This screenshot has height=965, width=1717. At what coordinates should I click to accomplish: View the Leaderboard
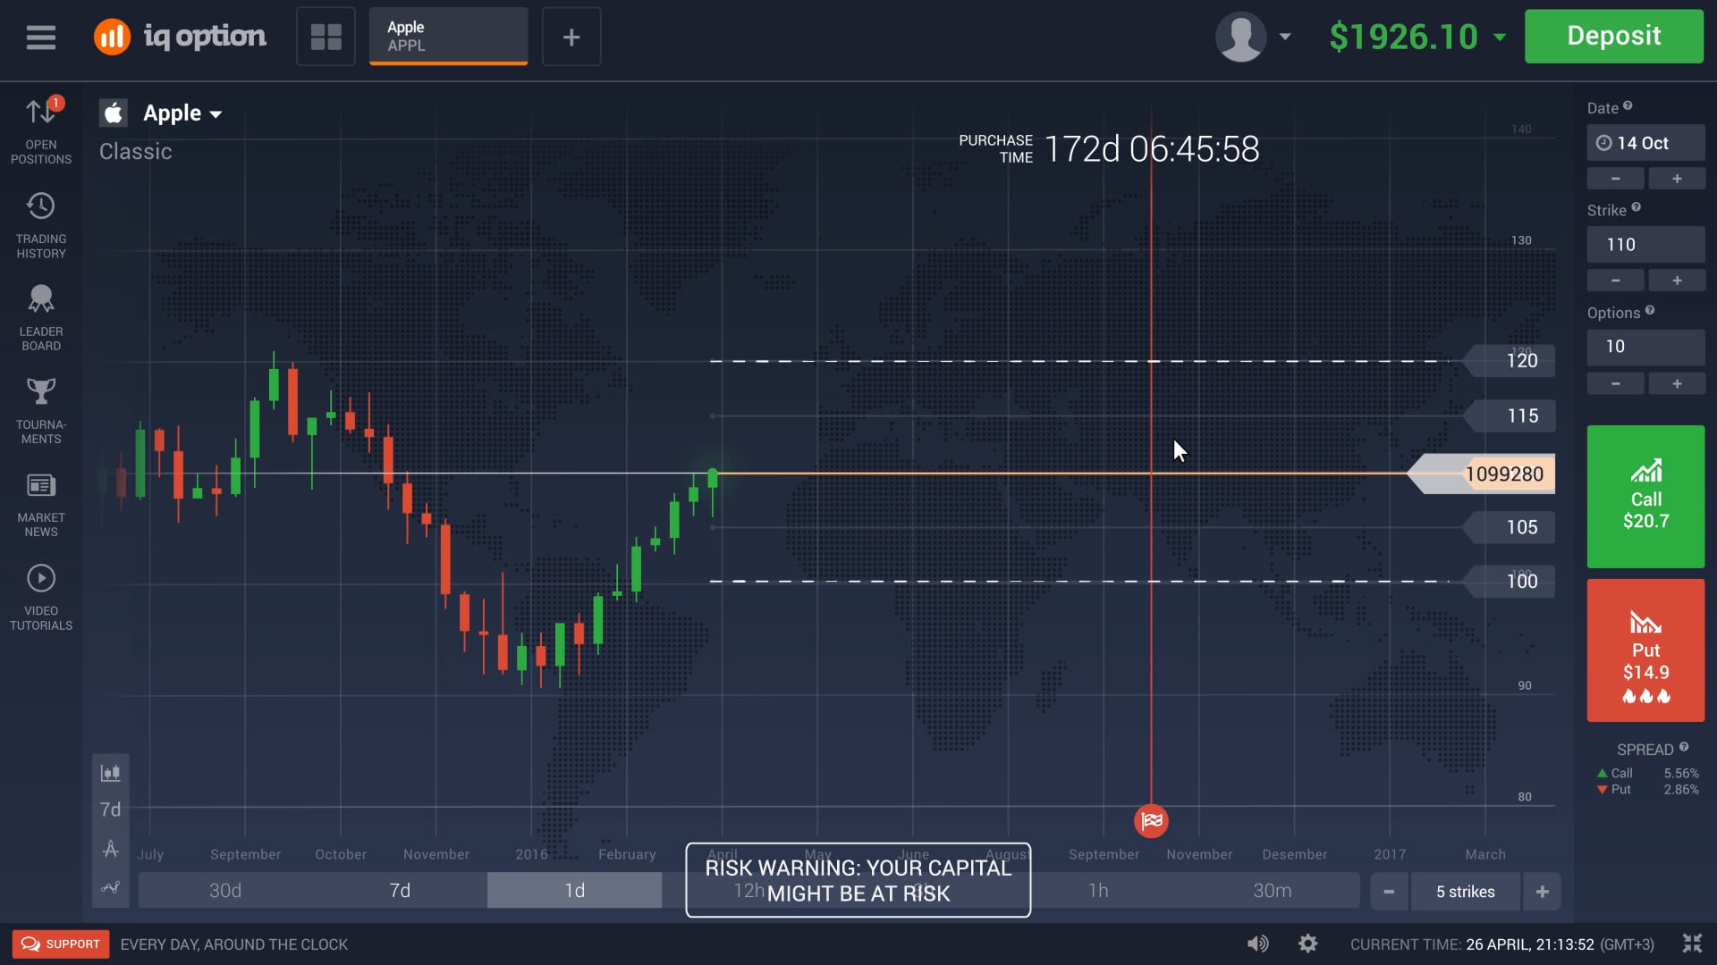[x=40, y=313]
